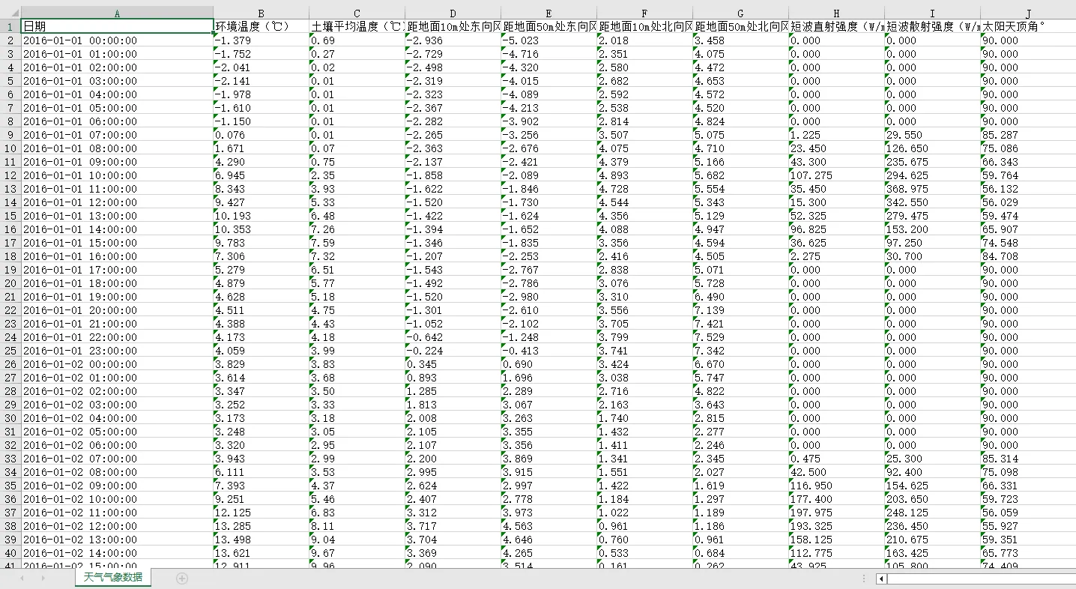Select row 26 header
The image size is (1076, 589).
tap(10, 364)
